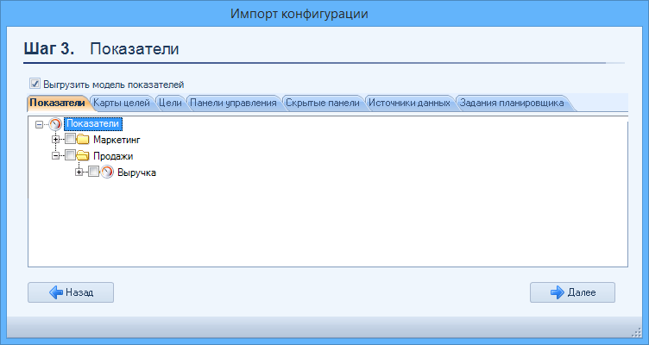Check the Продажи folder checkbox
Viewport: 649px width, 345px height.
click(71, 155)
